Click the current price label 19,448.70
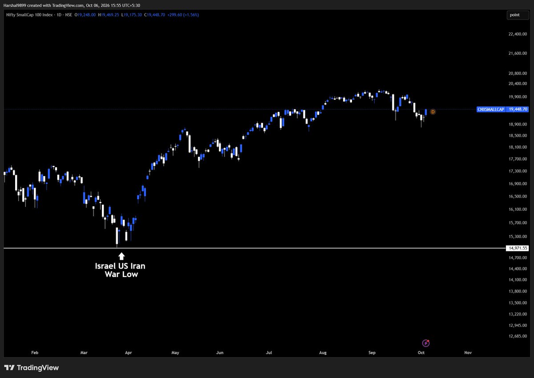 tap(518, 109)
